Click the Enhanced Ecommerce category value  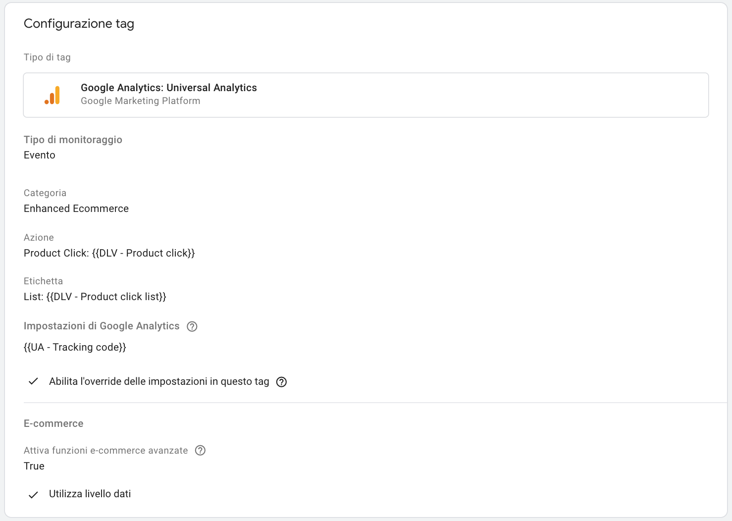point(76,208)
